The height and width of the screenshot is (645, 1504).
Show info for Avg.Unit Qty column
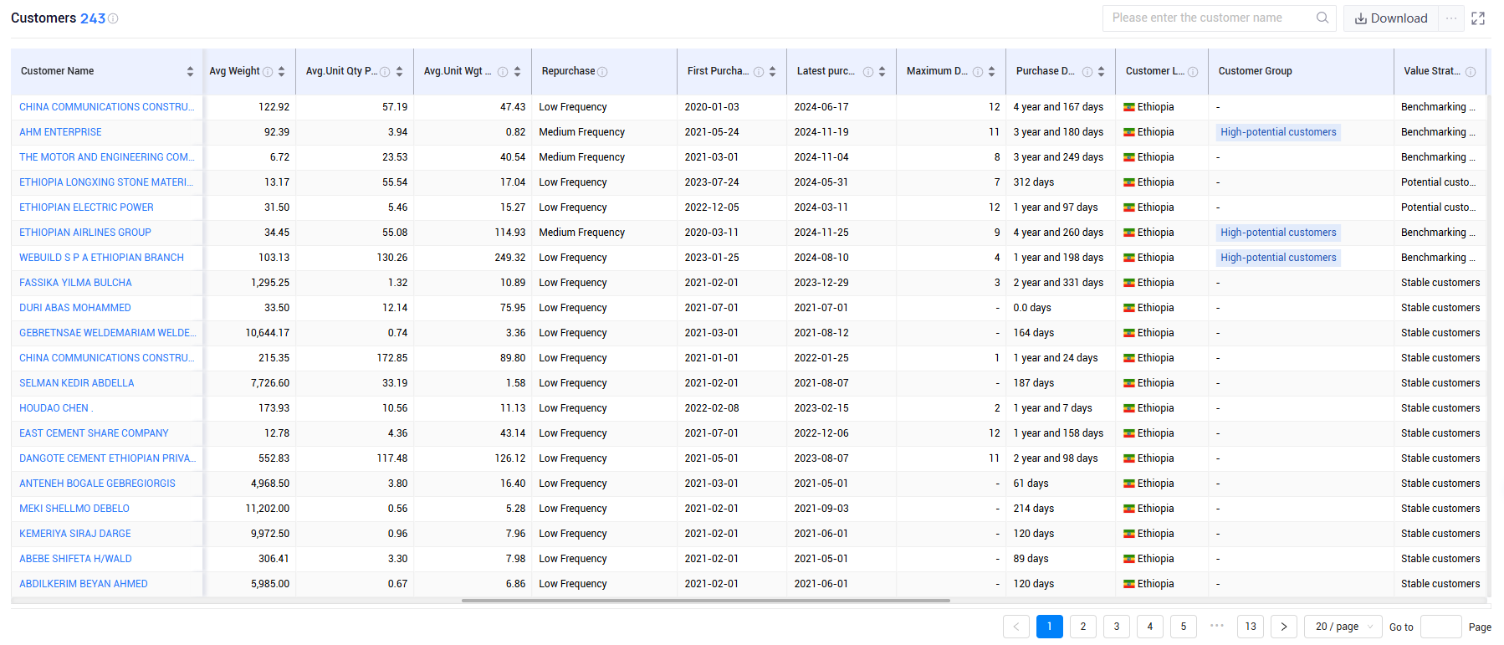385,72
